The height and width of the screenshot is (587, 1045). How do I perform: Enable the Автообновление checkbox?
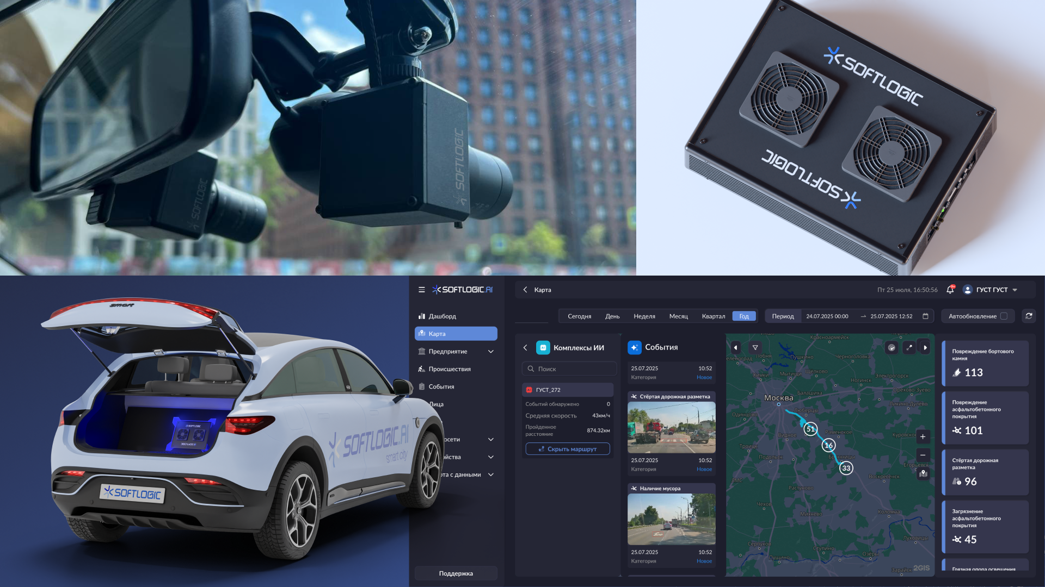1004,316
